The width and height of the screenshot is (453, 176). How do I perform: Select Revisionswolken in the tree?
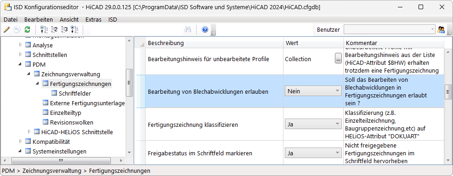coord(71,123)
